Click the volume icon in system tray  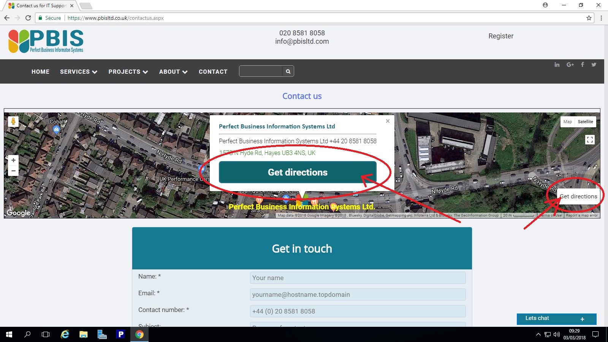[557, 334]
